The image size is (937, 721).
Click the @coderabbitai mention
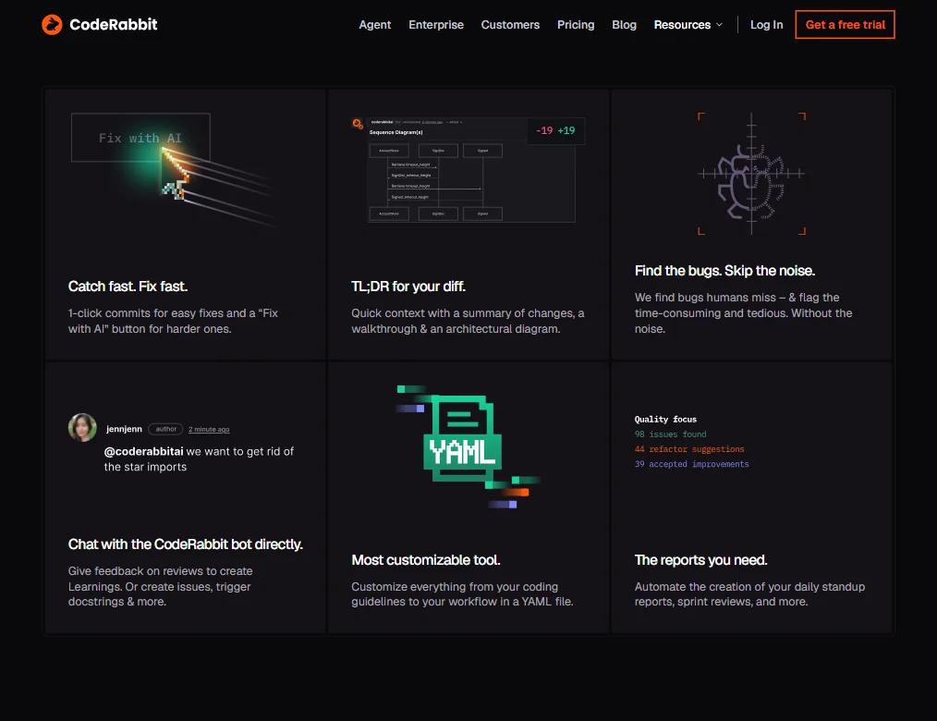(143, 451)
